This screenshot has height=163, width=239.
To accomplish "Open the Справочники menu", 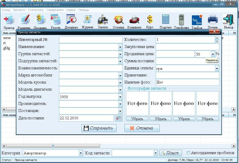I will pos(55,10).
